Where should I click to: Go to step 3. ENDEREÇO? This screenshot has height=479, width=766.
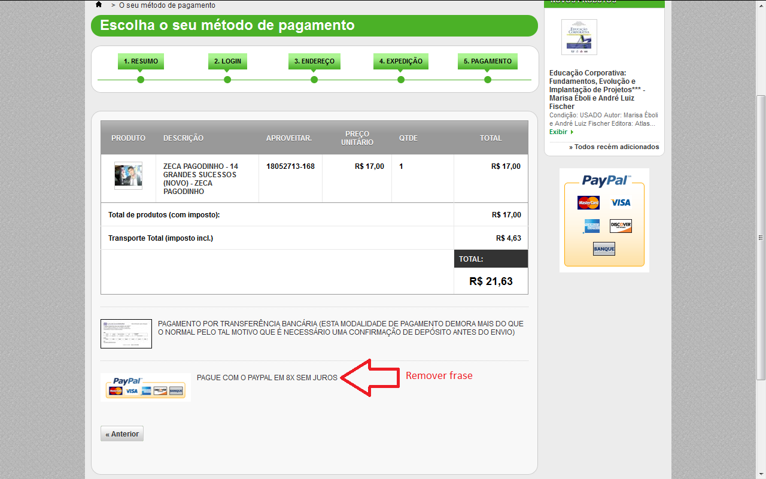(314, 61)
